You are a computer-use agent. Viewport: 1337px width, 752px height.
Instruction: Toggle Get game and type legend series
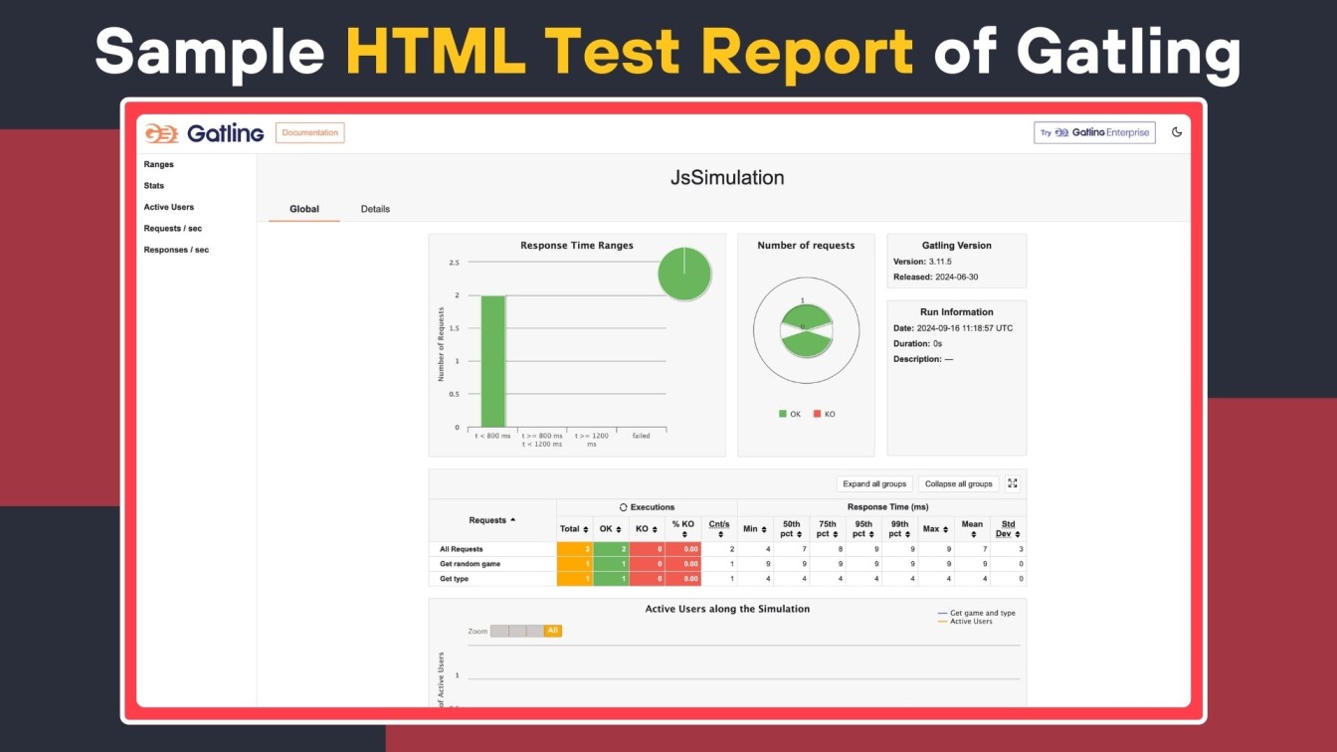(977, 613)
